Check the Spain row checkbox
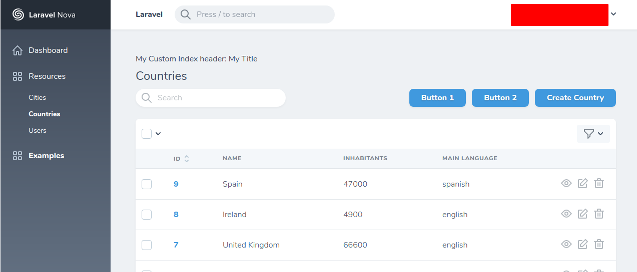This screenshot has width=637, height=272. (x=147, y=184)
